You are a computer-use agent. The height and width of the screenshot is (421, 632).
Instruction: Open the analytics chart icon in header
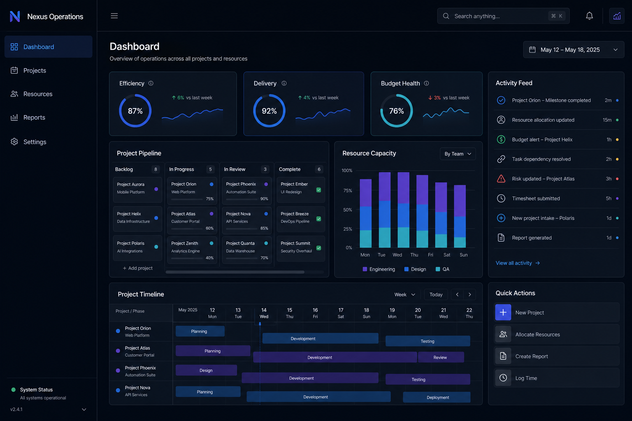(617, 16)
